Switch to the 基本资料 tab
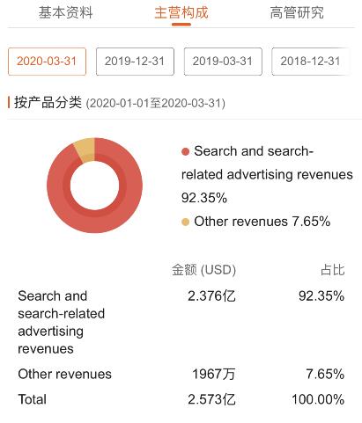362x423 pixels. click(65, 13)
